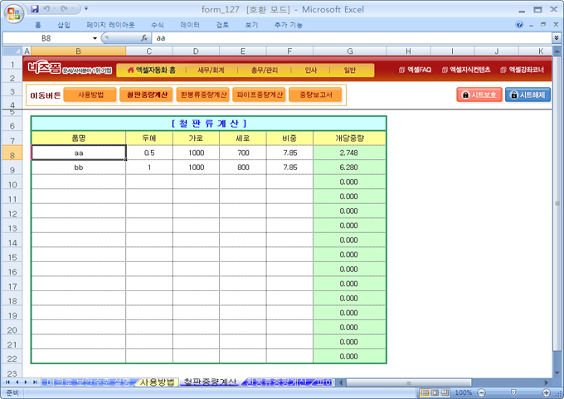Switch to Normal view in status bar
The image size is (564, 399).
[x=425, y=392]
